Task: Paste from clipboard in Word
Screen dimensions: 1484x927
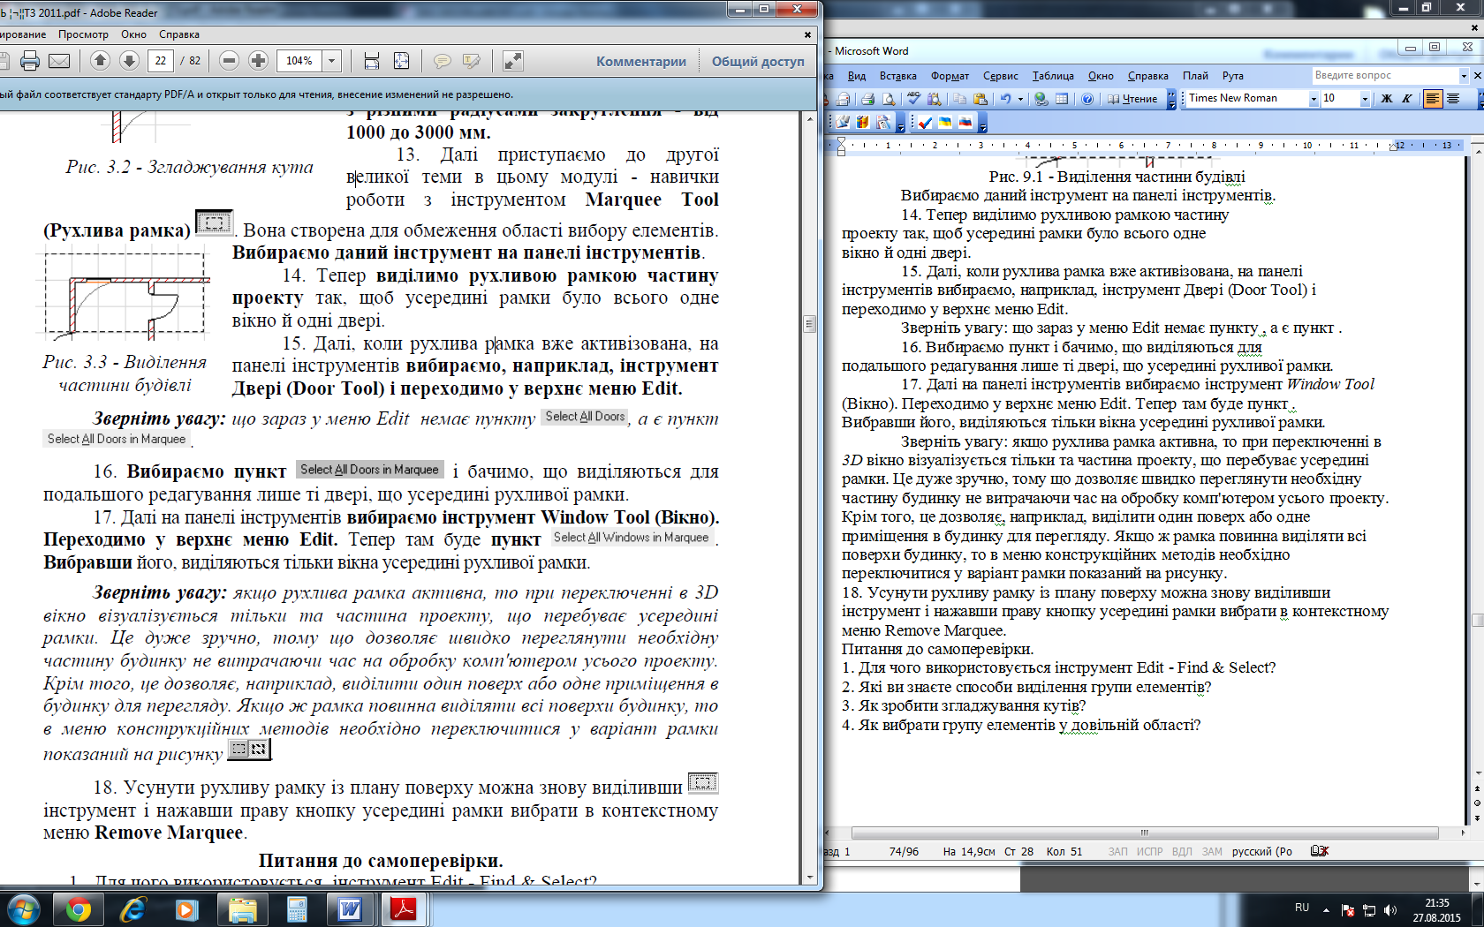Action: (980, 99)
